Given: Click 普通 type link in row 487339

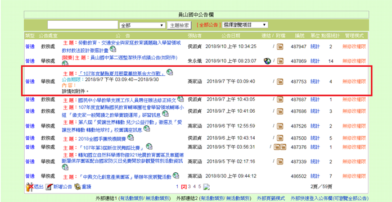Looking at the screenshot, I should (x=30, y=162).
